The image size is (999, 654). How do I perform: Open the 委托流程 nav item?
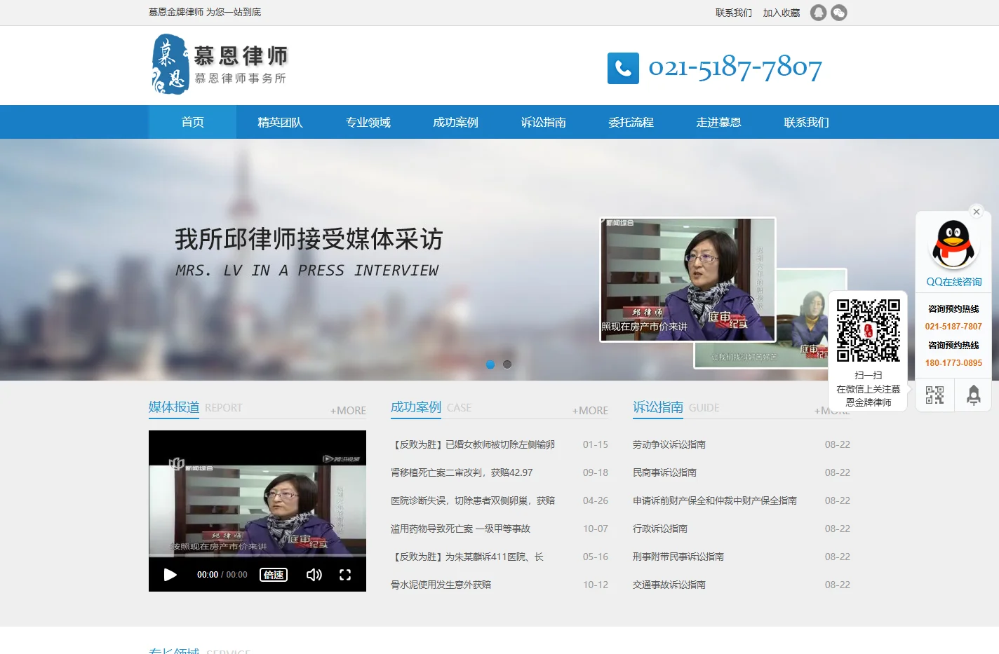[x=631, y=122]
